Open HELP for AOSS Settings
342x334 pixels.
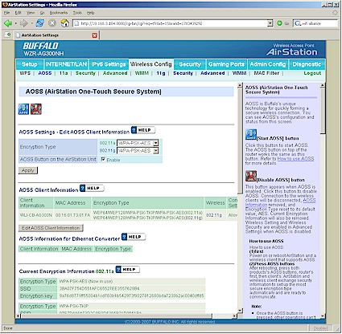click(x=143, y=130)
